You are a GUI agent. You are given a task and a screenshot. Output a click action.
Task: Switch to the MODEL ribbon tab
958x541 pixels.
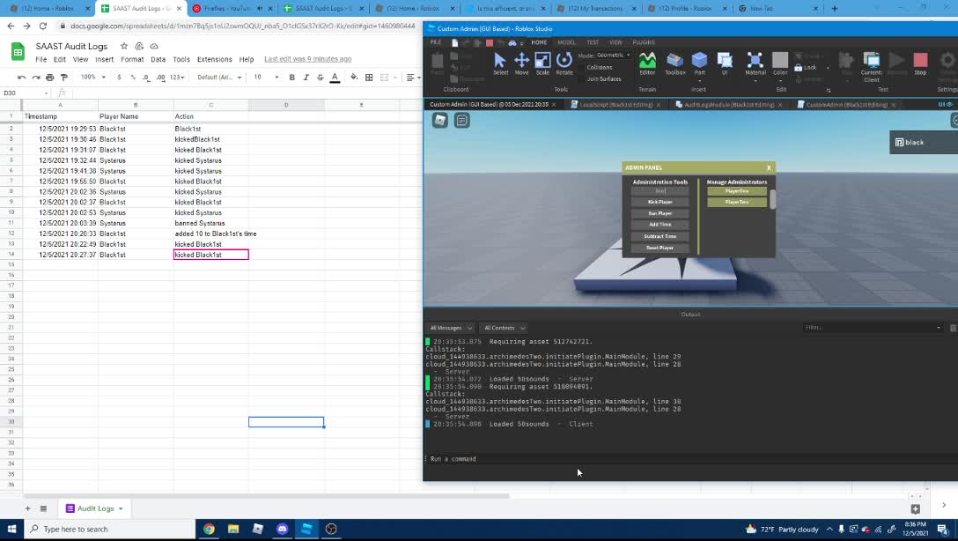point(567,41)
